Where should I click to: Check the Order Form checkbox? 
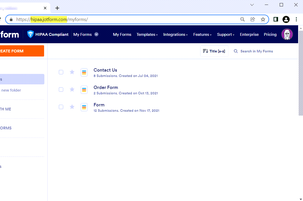point(61,90)
